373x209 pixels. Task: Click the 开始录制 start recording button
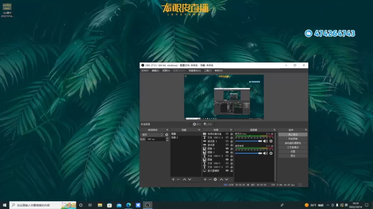(x=293, y=139)
